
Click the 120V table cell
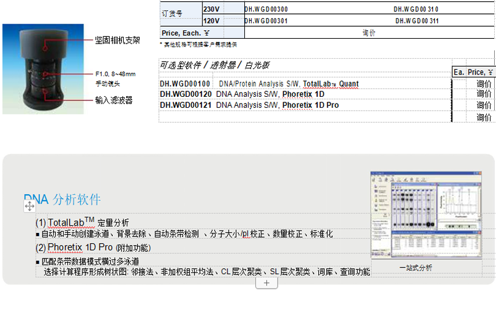point(211,21)
